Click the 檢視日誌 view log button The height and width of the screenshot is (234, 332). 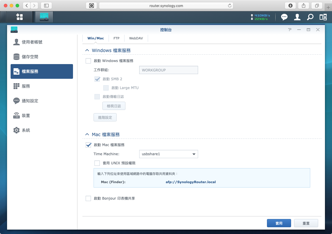(x=114, y=106)
